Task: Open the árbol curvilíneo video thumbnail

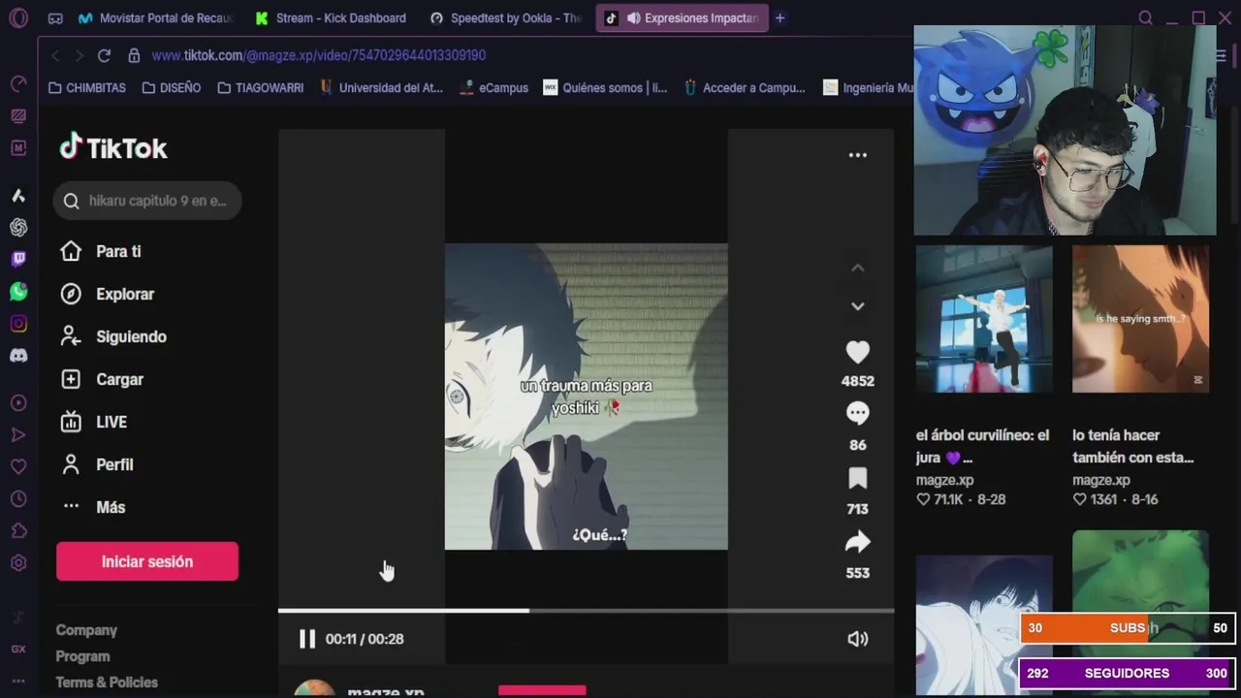Action: (x=984, y=319)
